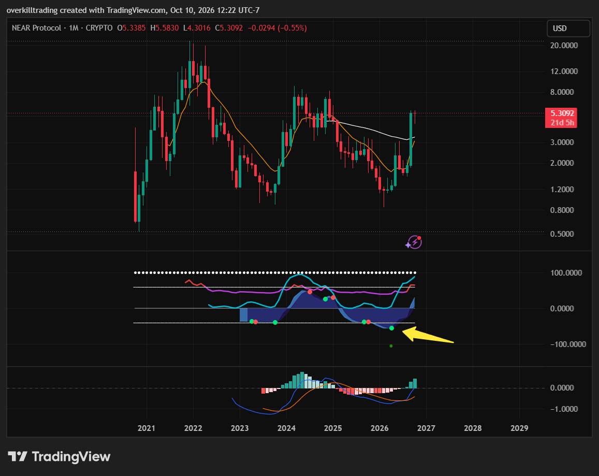Click the 2024 time axis label
Image resolution: width=599 pixels, height=476 pixels.
pos(286,428)
